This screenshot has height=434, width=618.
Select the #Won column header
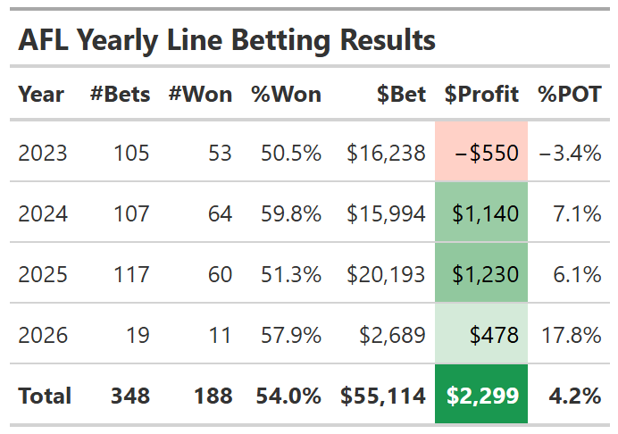tap(200, 94)
